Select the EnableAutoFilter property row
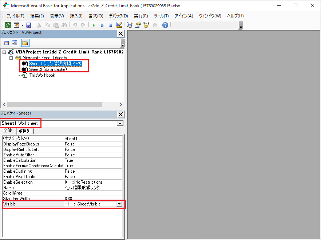This screenshot has height=240, width=321. click(x=63, y=155)
